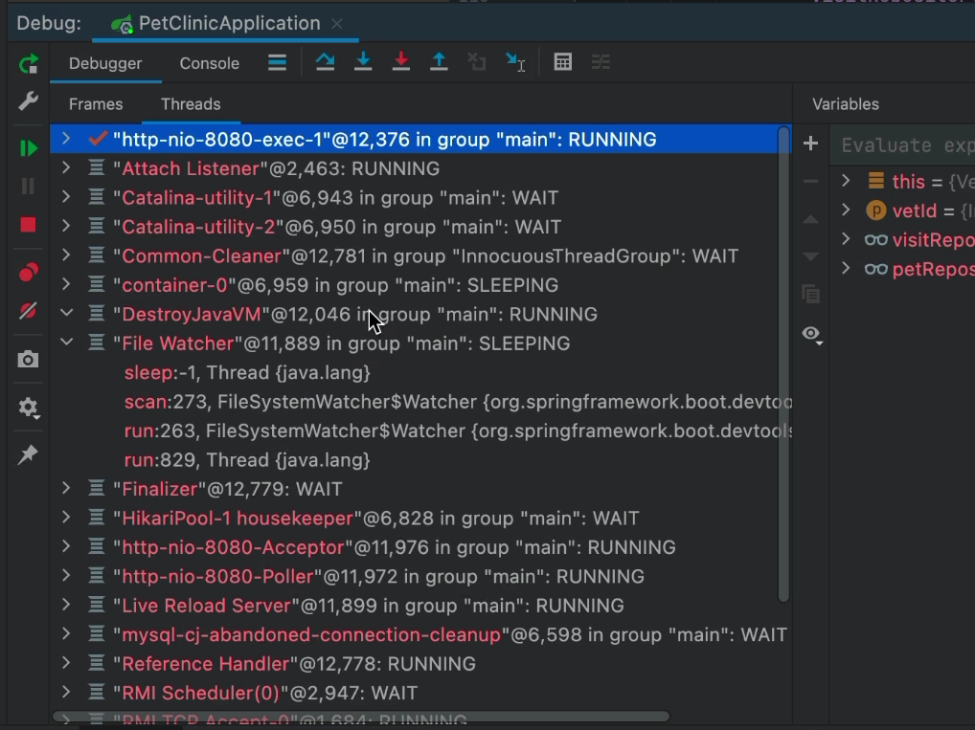Screen dimensions: 975x730
Task: Expand the vetId variable node
Action: [846, 210]
